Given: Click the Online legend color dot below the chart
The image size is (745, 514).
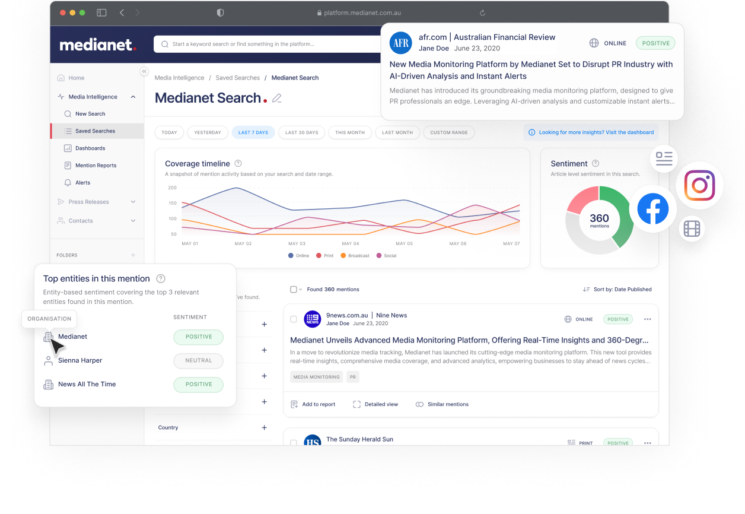Looking at the screenshot, I should 289,255.
